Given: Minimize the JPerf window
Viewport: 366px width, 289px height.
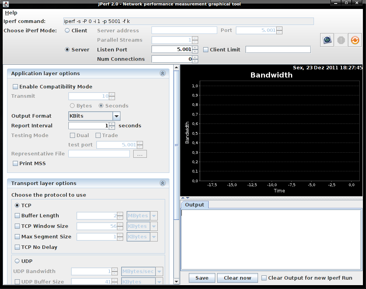Looking at the screenshot, I should [336, 3].
